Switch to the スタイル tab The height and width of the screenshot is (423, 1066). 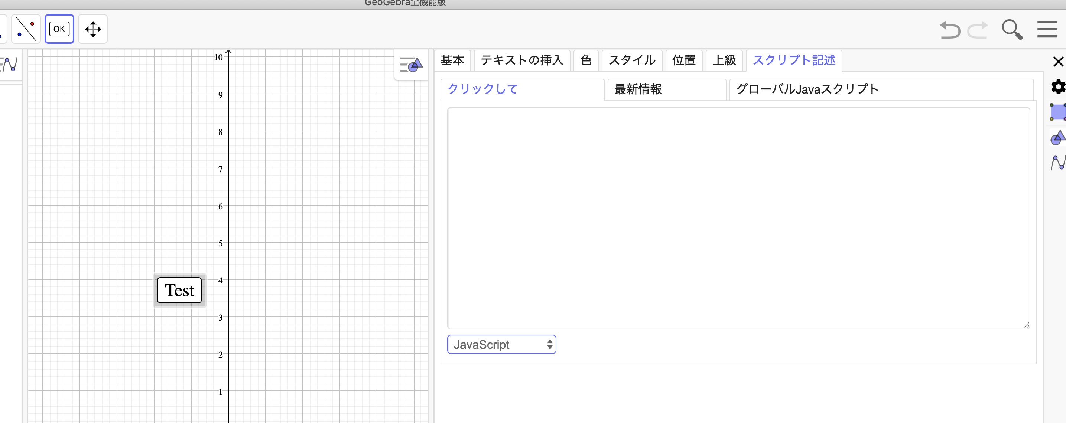pos(632,60)
